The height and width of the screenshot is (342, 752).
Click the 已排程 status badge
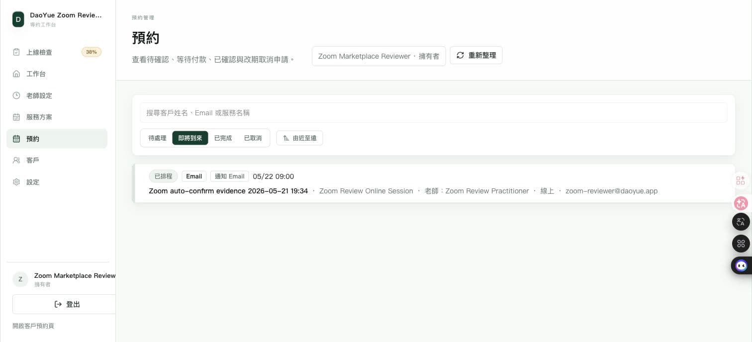coord(163,176)
